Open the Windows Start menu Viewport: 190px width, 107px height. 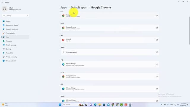pyautogui.click(x=60, y=105)
